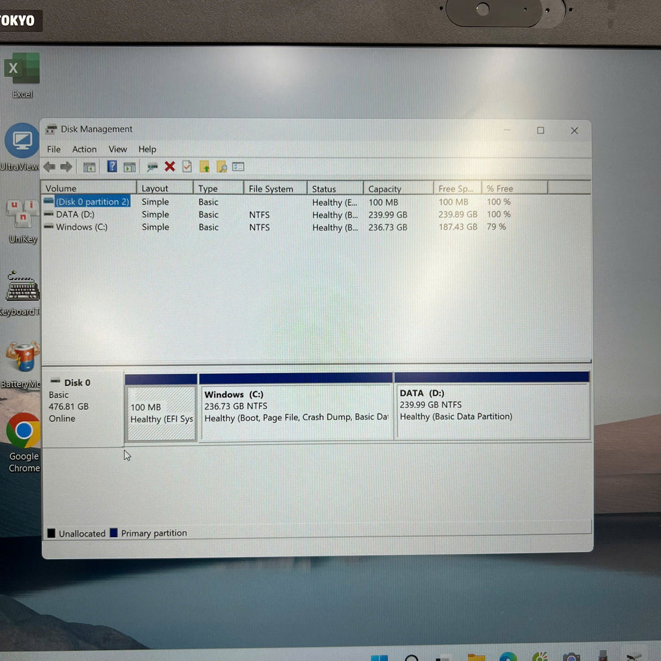Select the DATA (D:) volume row
Image resolution: width=661 pixels, height=661 pixels.
[x=75, y=214]
